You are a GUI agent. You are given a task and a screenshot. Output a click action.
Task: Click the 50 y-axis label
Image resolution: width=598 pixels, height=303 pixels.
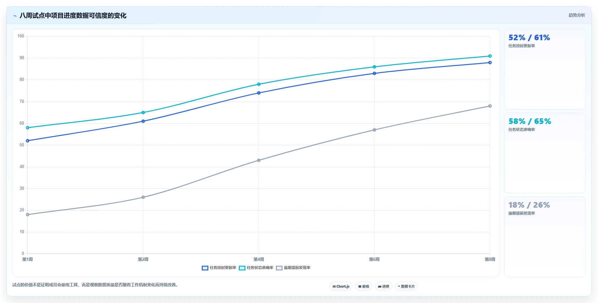pos(22,145)
